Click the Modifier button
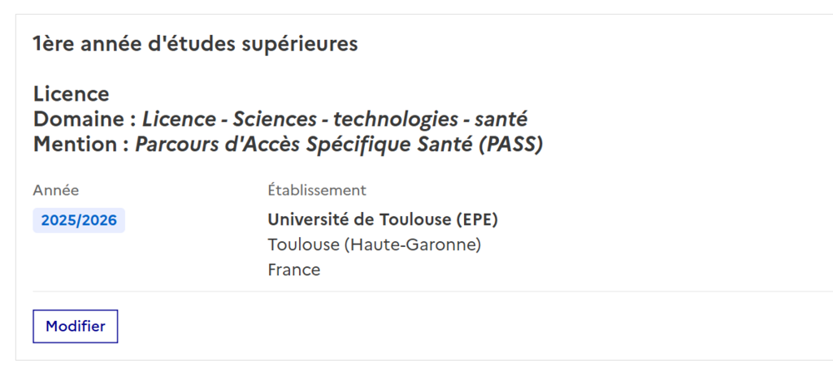 click(x=75, y=326)
